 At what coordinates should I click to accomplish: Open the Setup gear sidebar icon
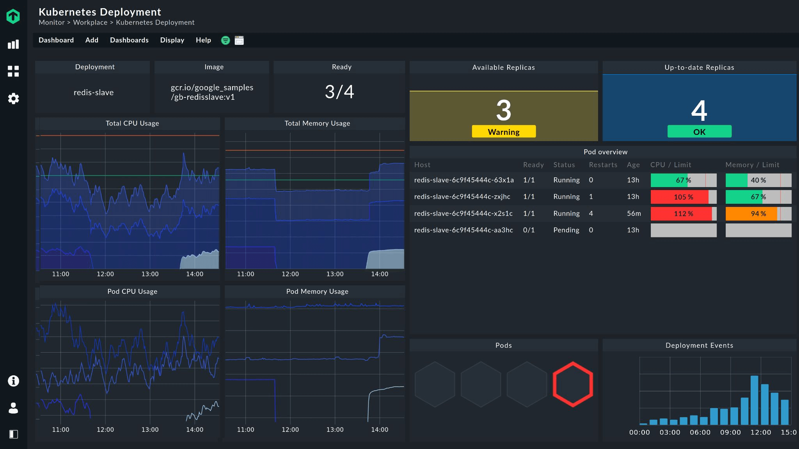(x=13, y=99)
